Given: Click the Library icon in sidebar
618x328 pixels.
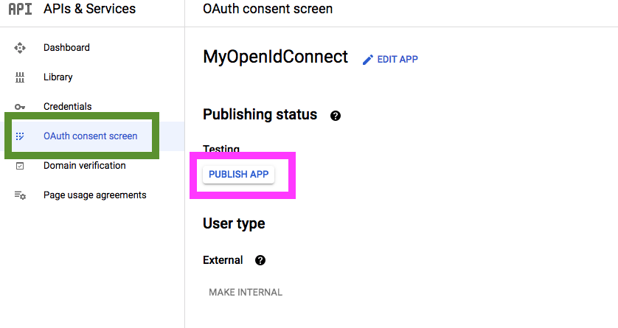Looking at the screenshot, I should [20, 77].
